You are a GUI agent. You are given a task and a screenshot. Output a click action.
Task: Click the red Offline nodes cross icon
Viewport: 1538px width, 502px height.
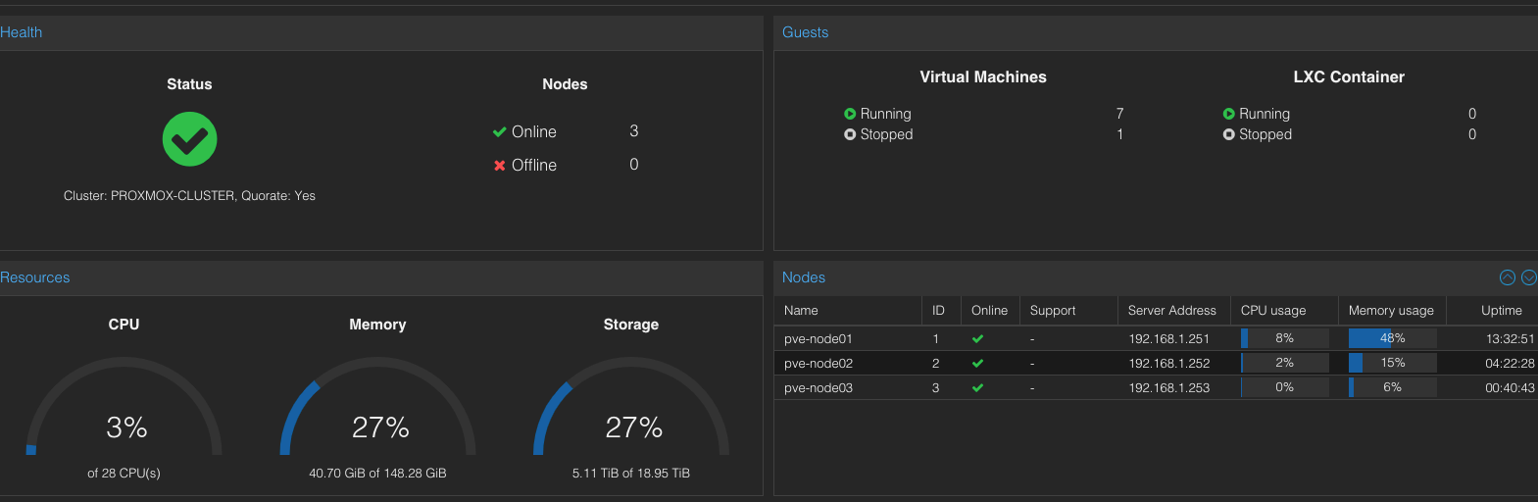(499, 166)
